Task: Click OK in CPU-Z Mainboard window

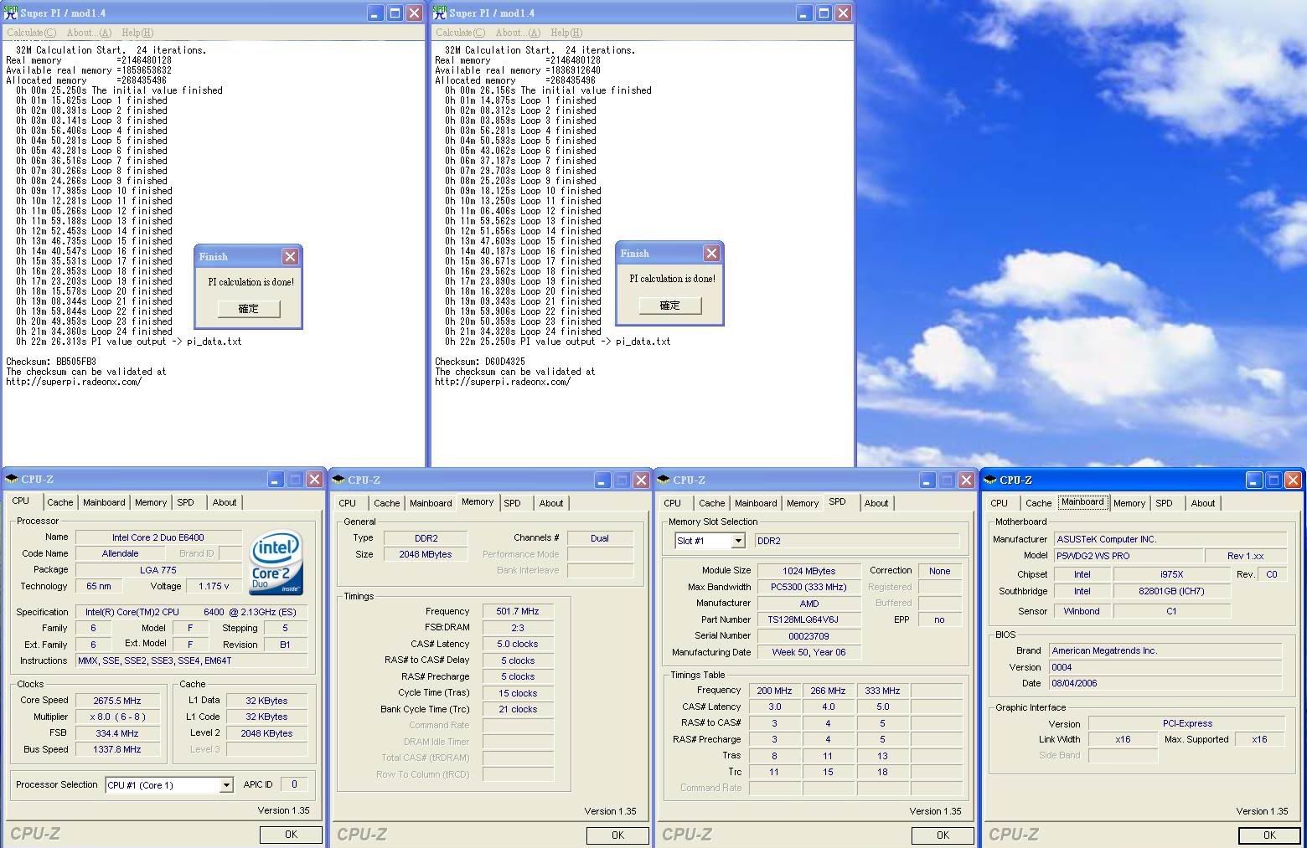Action: [x=1269, y=835]
